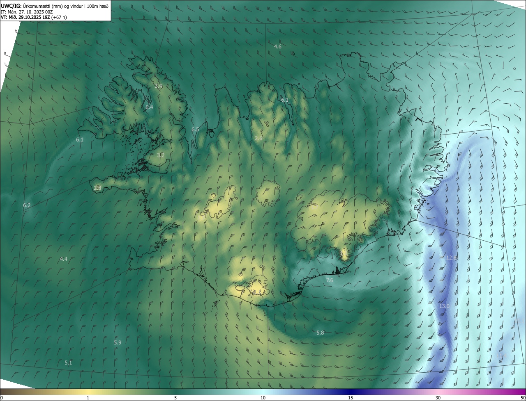Click the 12.8 value in the purple band
The image size is (526, 401).
pos(452,257)
